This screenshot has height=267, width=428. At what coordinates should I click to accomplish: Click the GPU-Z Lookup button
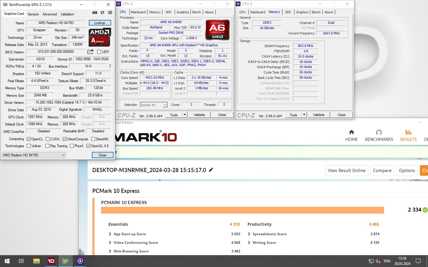coord(100,23)
